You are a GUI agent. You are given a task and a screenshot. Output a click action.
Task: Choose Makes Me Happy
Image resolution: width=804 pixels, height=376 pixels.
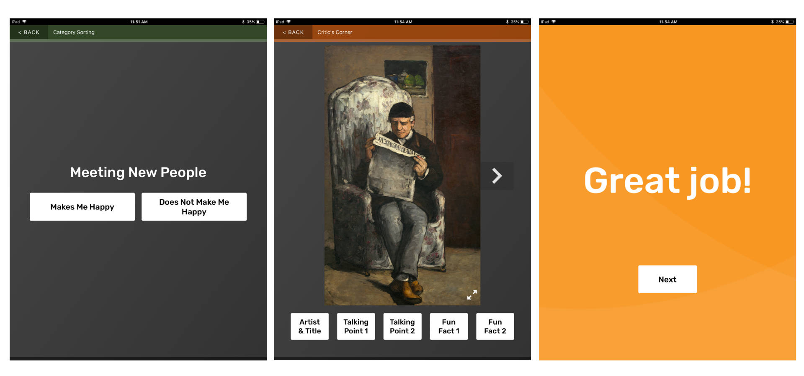82,207
